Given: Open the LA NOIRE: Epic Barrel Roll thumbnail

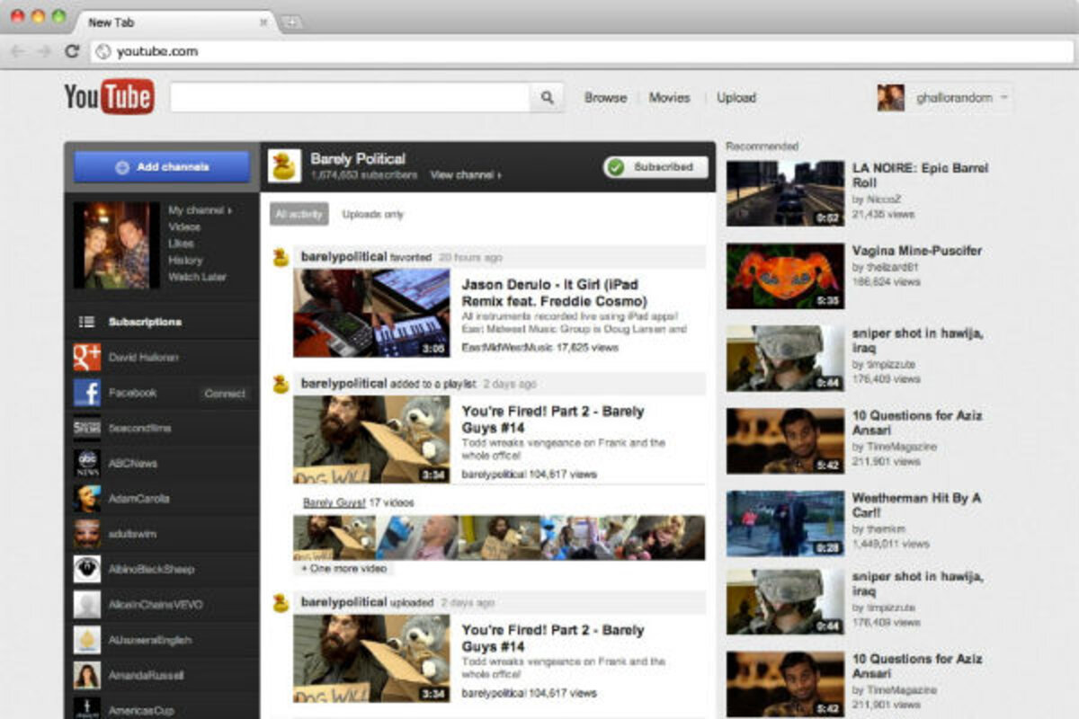Looking at the screenshot, I should click(786, 193).
